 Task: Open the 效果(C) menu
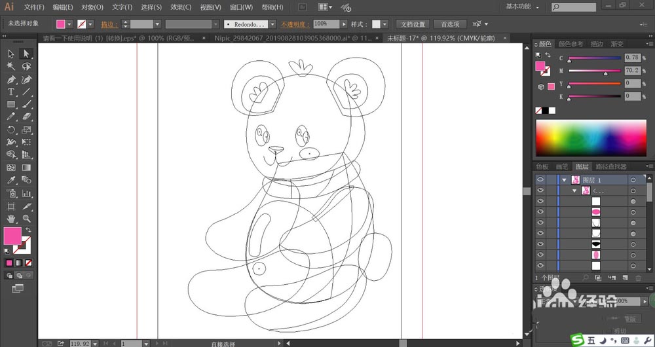coord(181,7)
